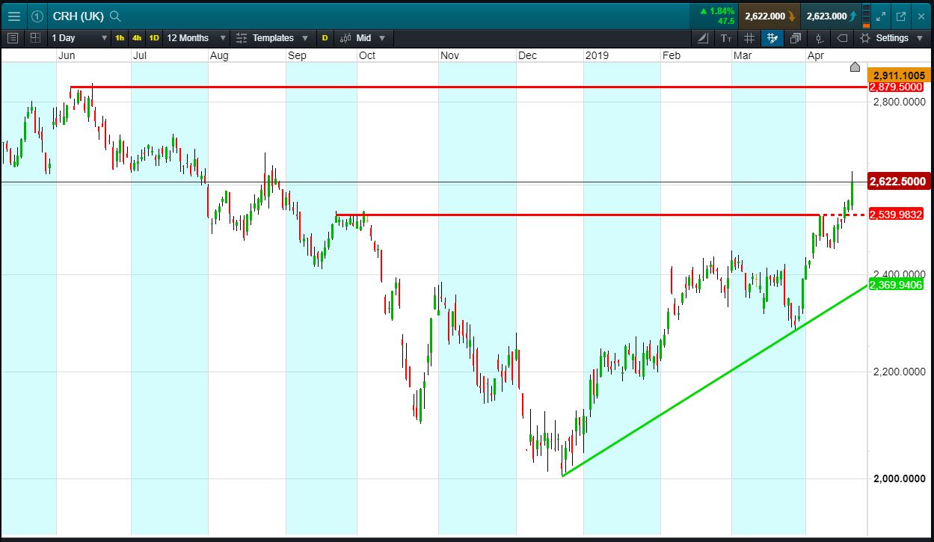Click the 2,622.5000 current price label
This screenshot has width=934, height=542.
point(897,182)
